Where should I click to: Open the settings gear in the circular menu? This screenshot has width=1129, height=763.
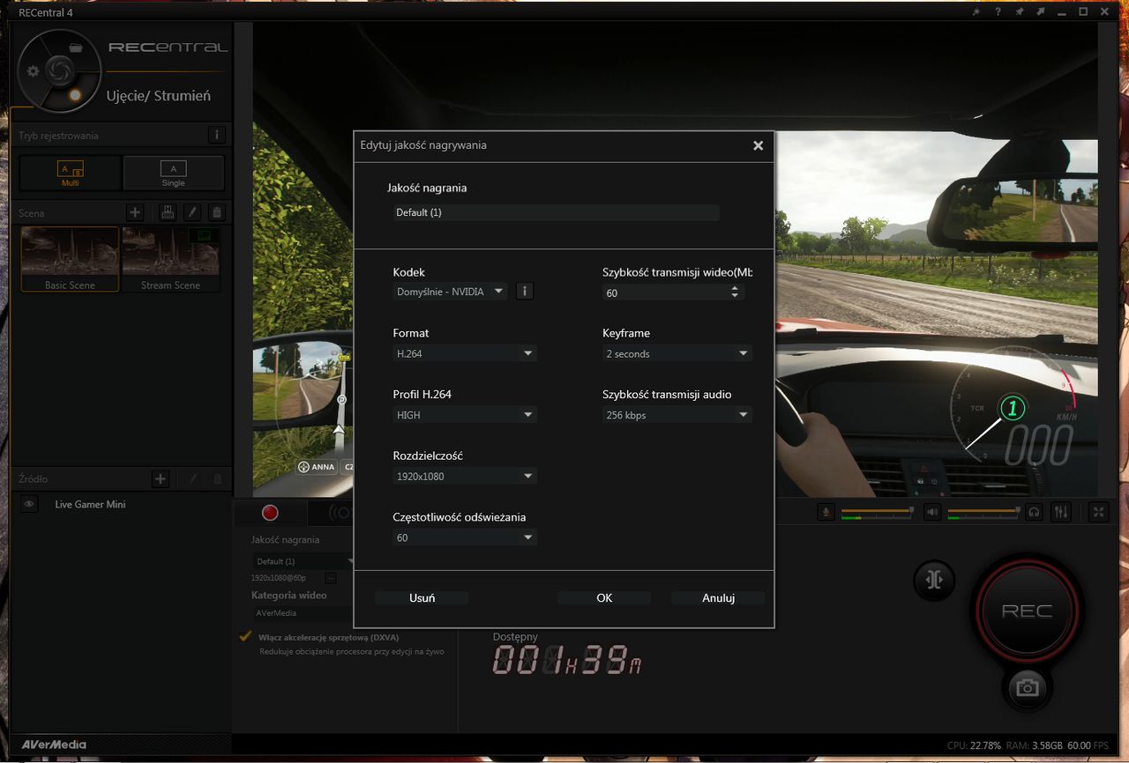pos(33,71)
